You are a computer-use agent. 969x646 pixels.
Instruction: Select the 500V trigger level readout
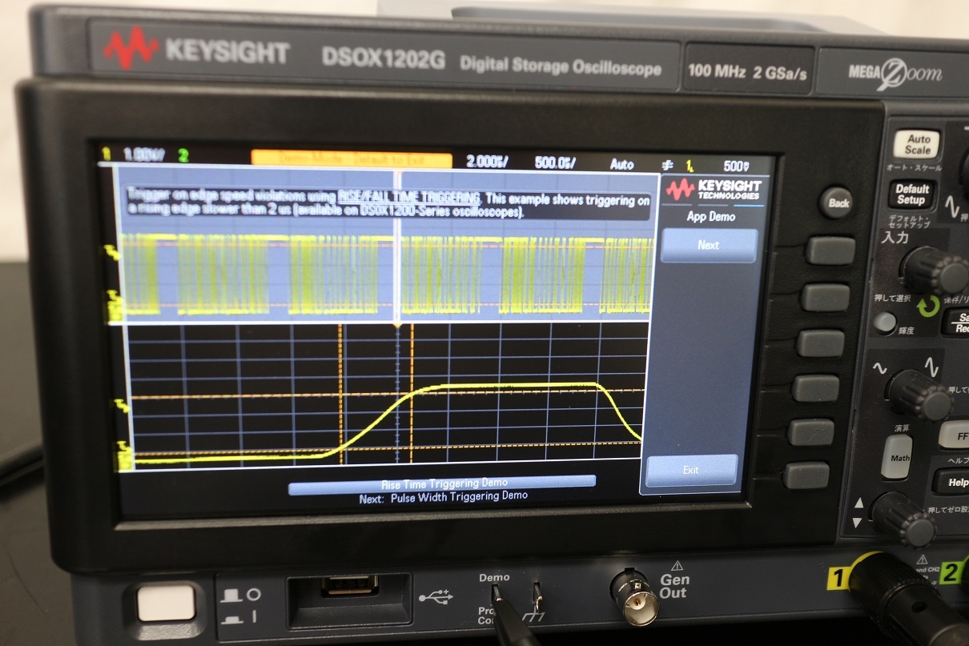coord(734,167)
